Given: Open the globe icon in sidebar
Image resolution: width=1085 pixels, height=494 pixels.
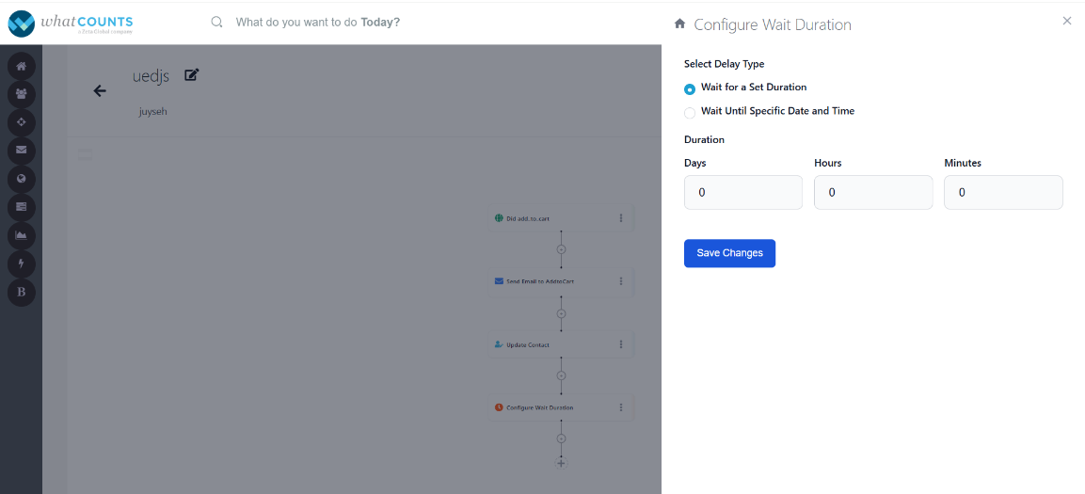Looking at the screenshot, I should tap(21, 178).
